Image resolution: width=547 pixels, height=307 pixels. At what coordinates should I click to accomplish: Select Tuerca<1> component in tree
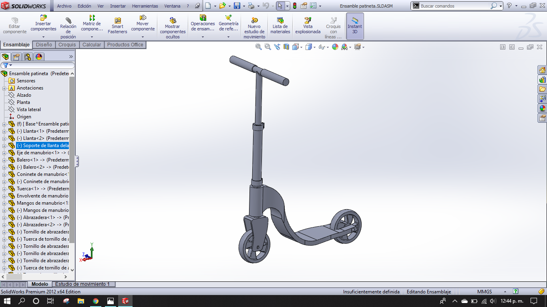point(42,189)
